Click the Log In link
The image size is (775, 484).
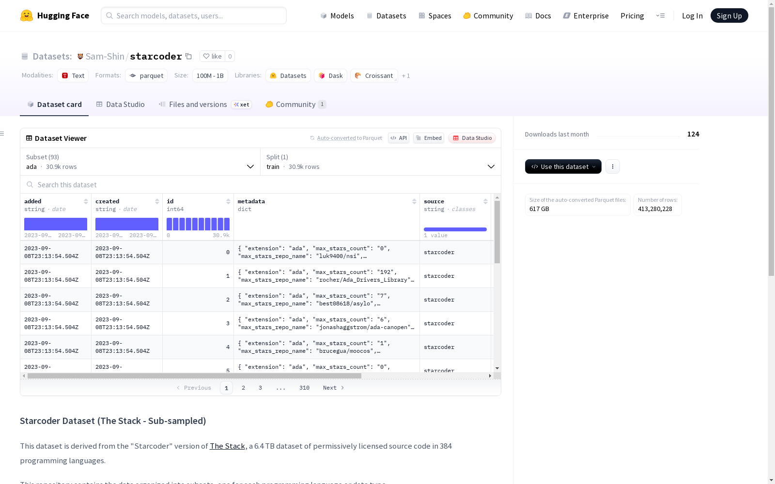click(692, 15)
